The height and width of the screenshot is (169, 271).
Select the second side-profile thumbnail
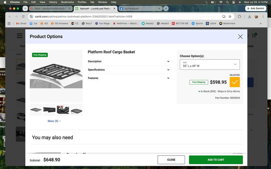[49, 110]
